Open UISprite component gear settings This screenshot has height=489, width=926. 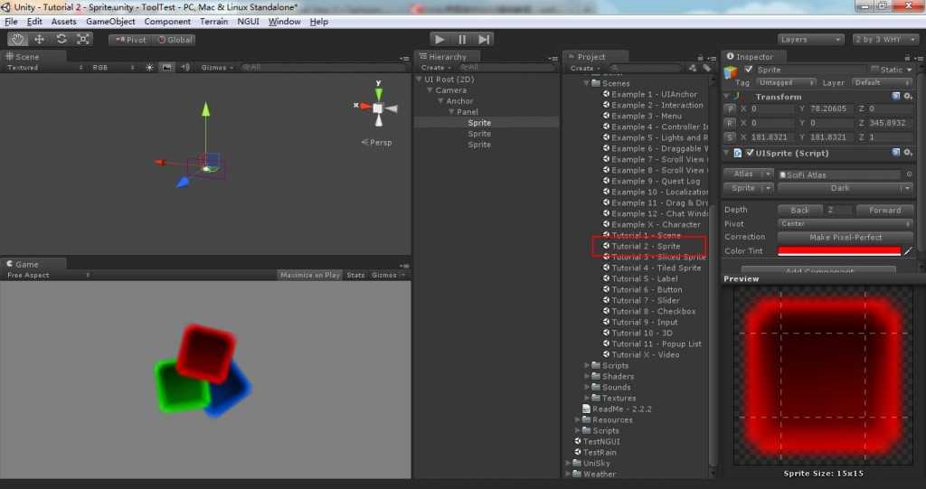908,153
